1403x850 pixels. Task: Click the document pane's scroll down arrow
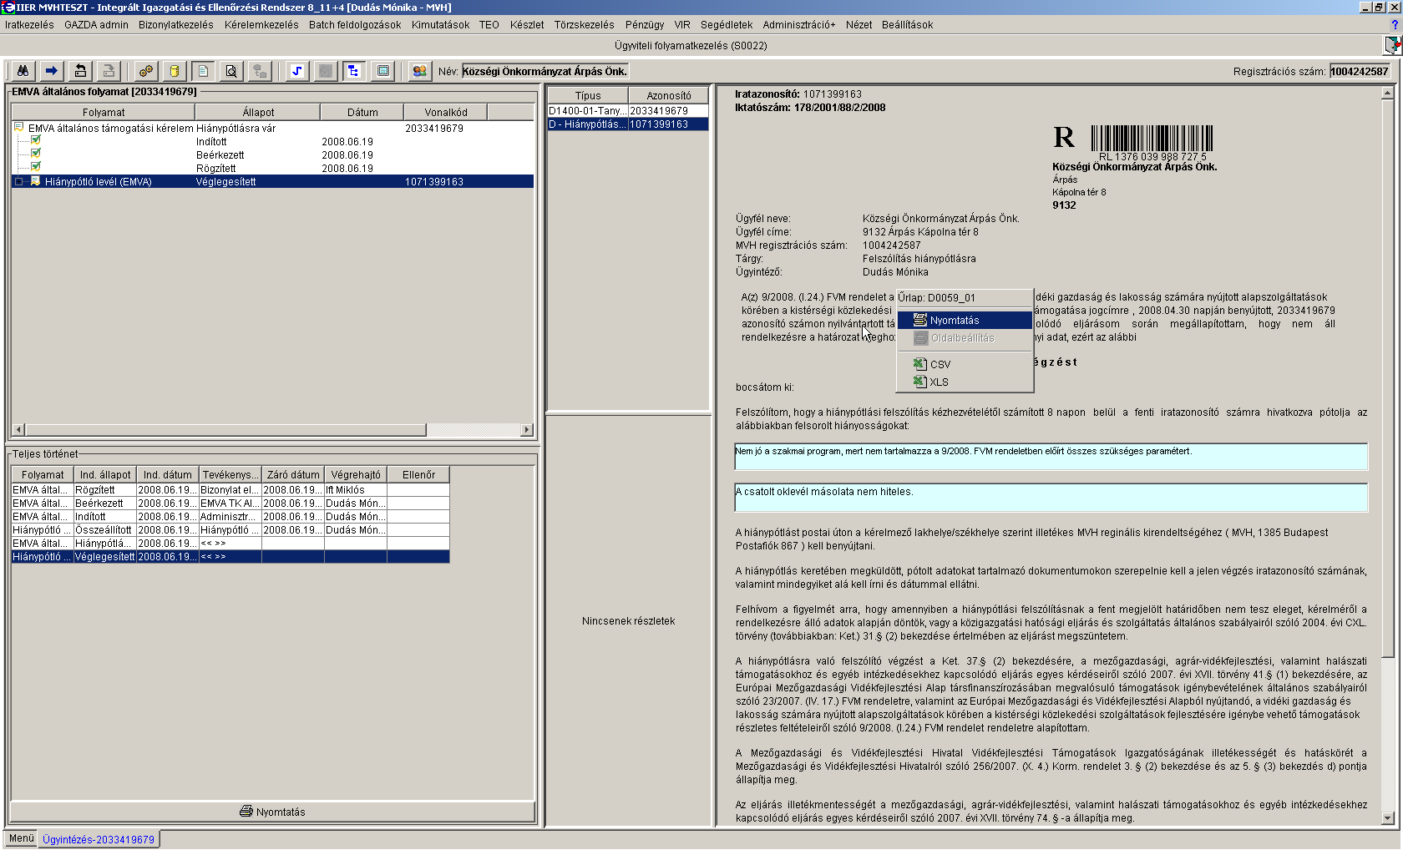1388,818
